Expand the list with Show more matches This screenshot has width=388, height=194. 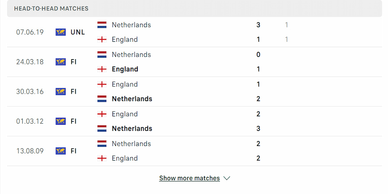(x=189, y=178)
